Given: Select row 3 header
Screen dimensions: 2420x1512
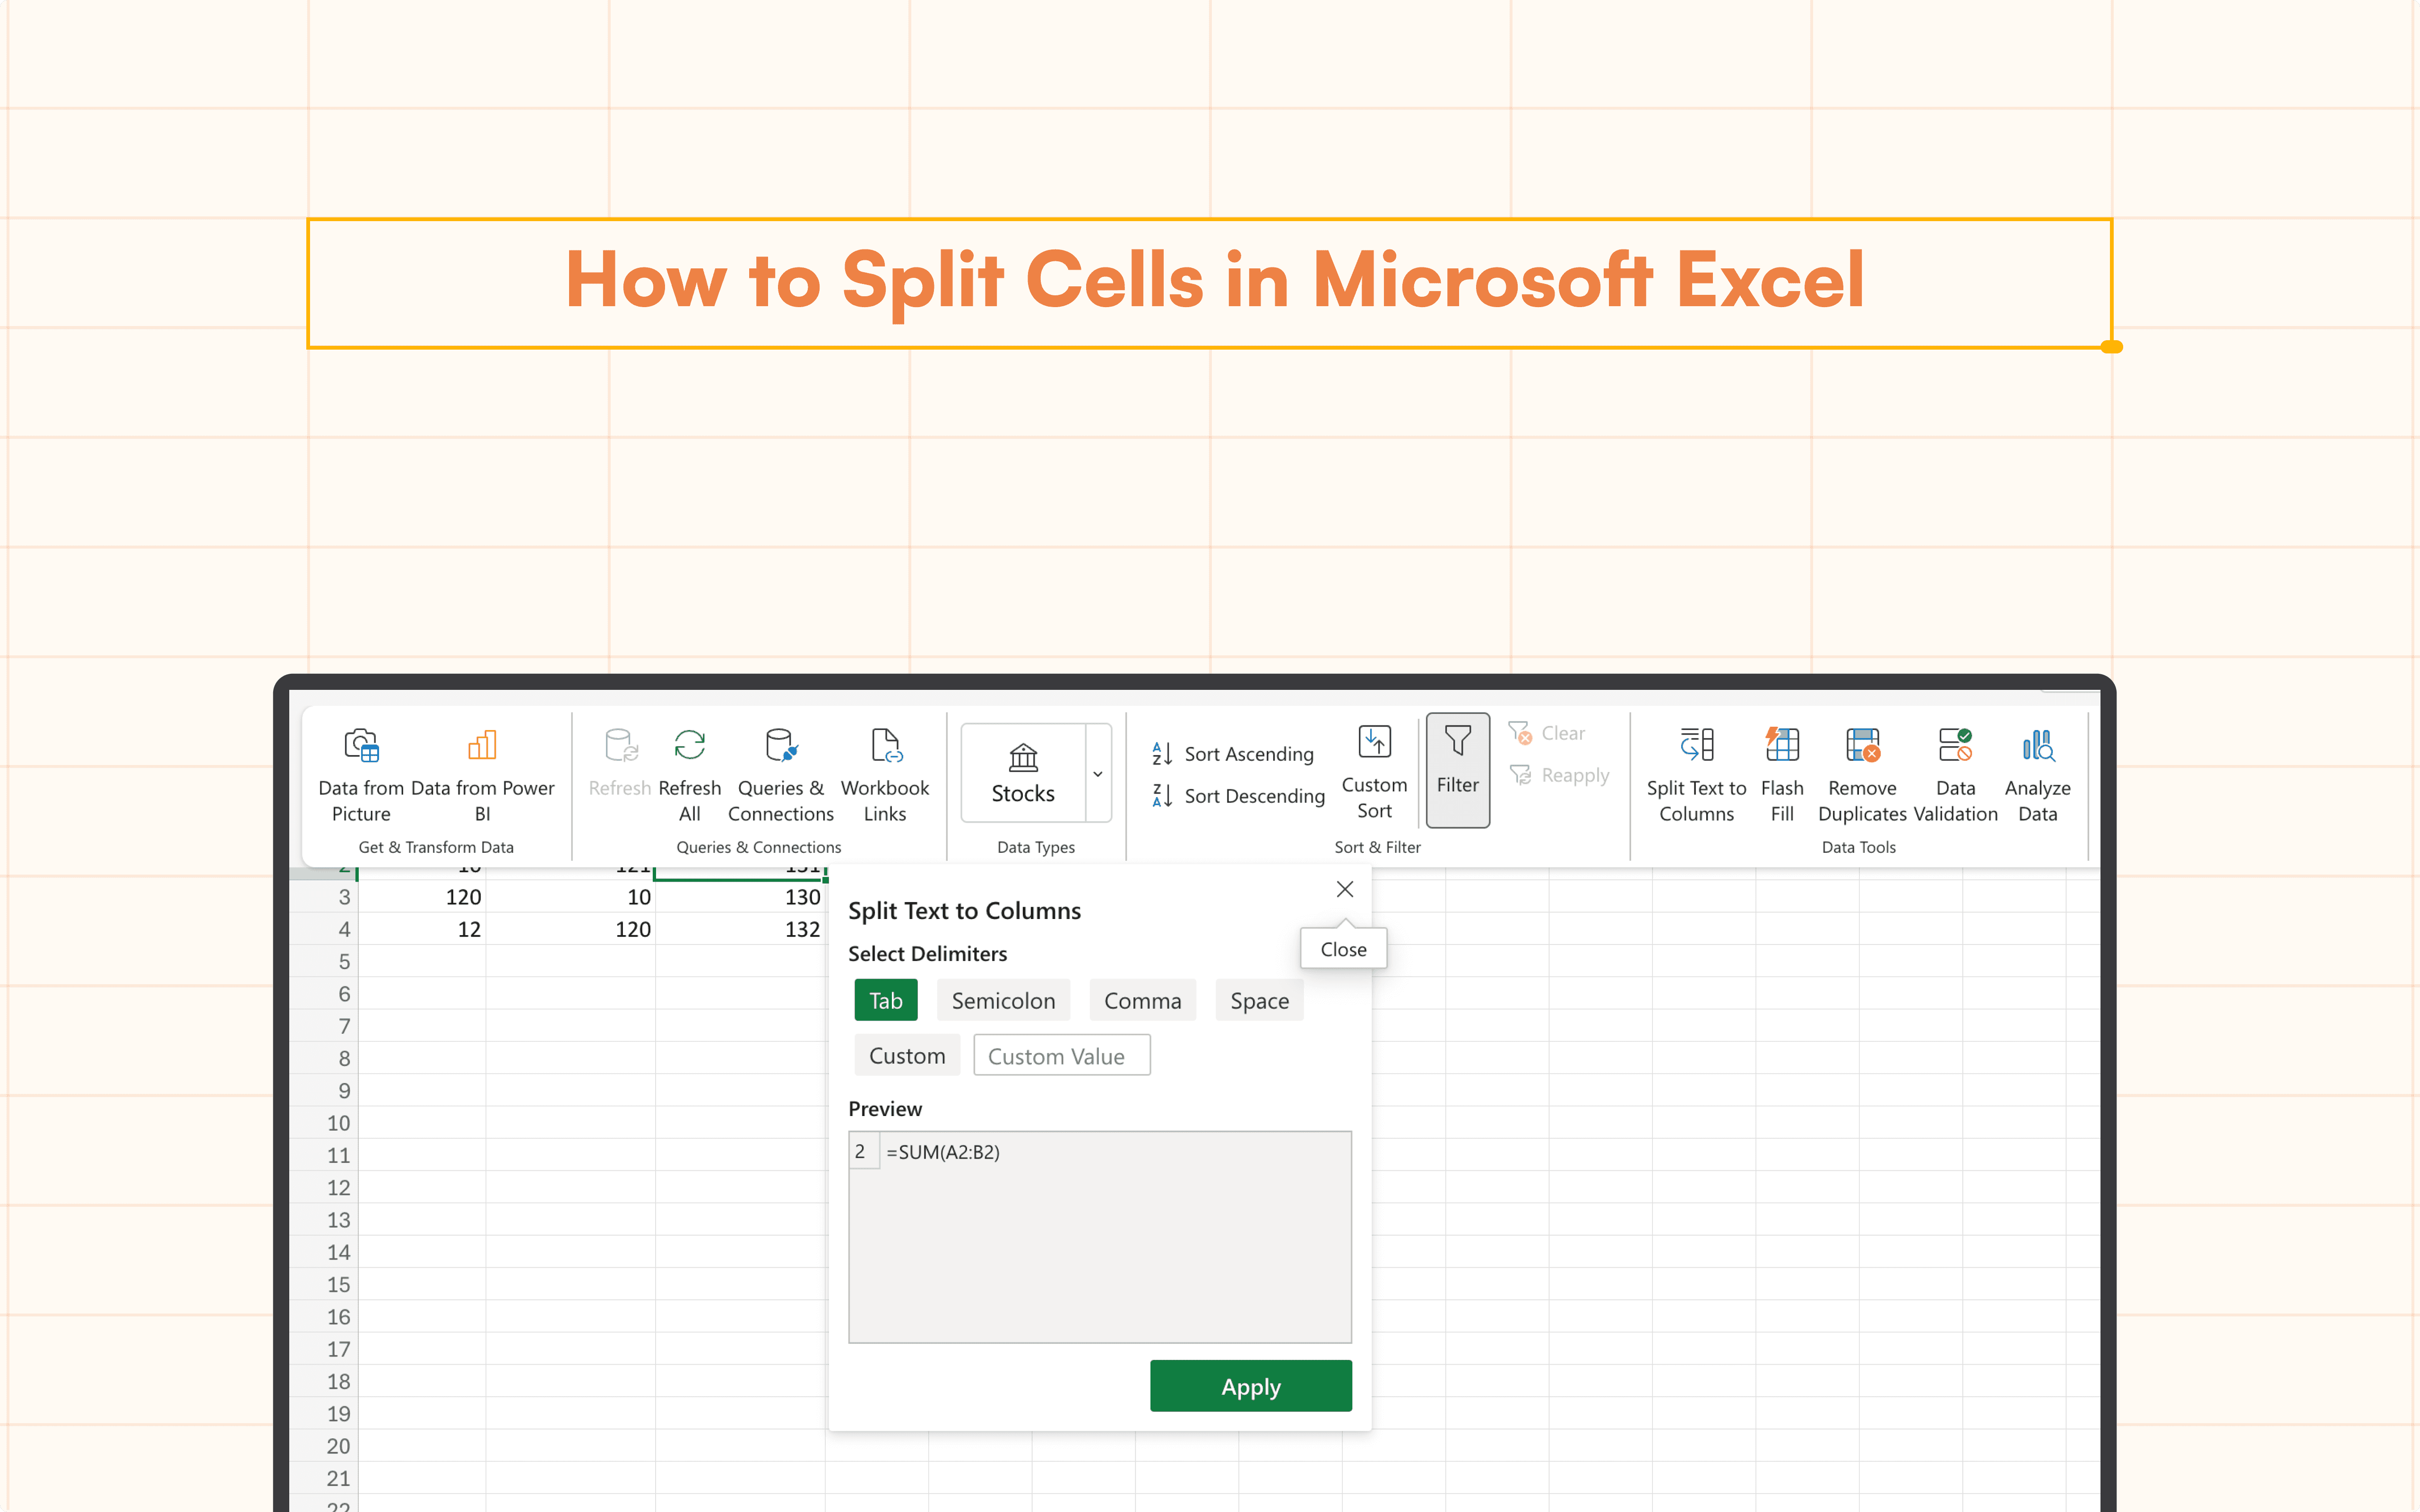Looking at the screenshot, I should [x=323, y=897].
